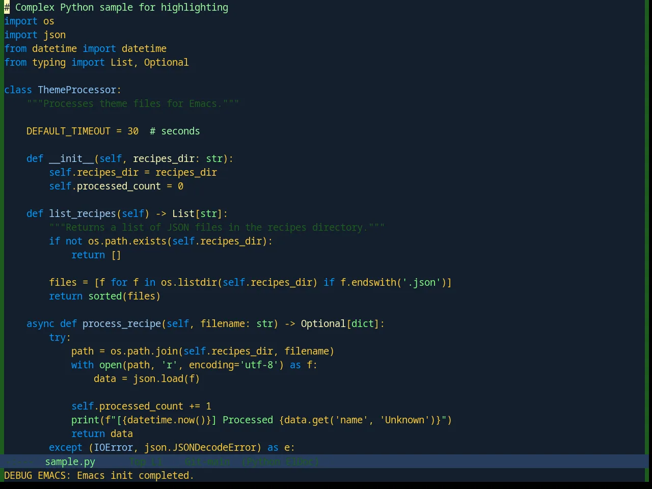Click the Python major mode indicator
Image resolution: width=652 pixels, height=489 pixels.
coord(263,461)
